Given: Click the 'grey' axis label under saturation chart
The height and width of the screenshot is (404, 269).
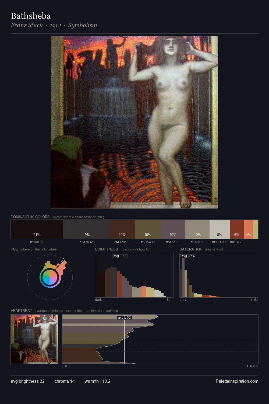Looking at the screenshot, I should pyautogui.click(x=183, y=300).
